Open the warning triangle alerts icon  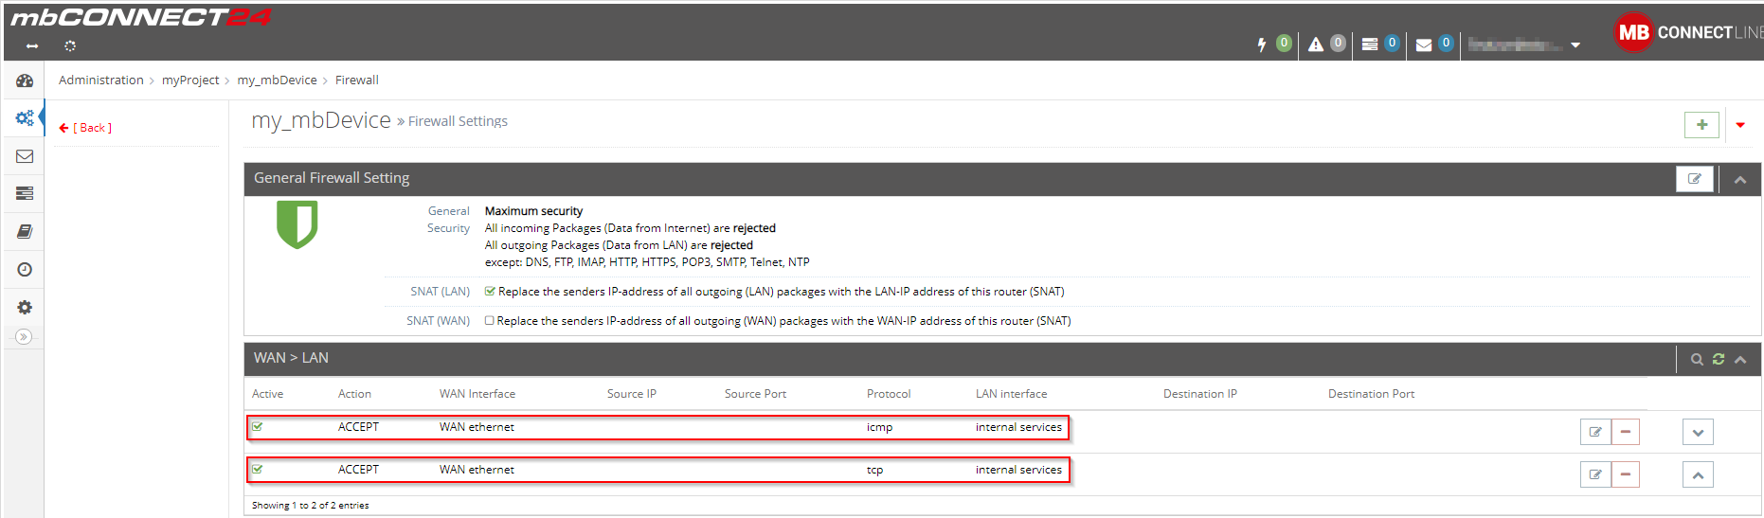coord(1316,45)
